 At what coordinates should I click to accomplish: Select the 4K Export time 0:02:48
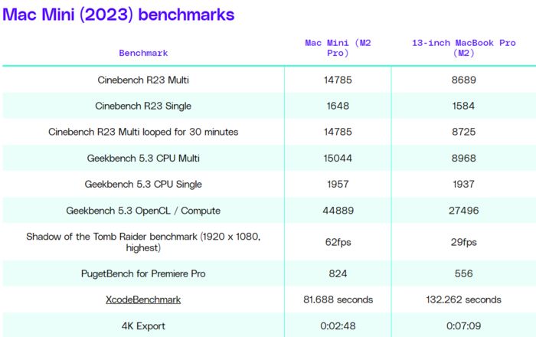(338, 326)
